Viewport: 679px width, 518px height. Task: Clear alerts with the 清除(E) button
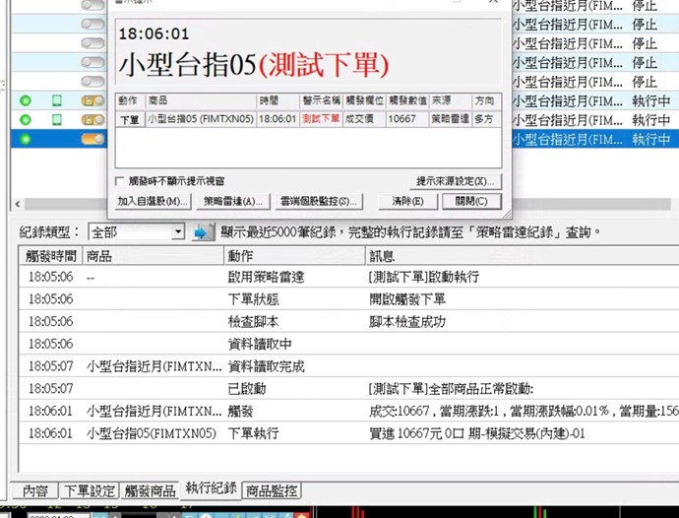pyautogui.click(x=407, y=201)
